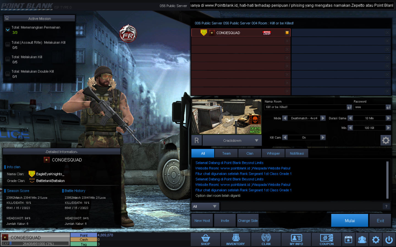Close the first blue team slot
Image resolution: width=396 pixels, height=247 pixels.
tap(387, 33)
